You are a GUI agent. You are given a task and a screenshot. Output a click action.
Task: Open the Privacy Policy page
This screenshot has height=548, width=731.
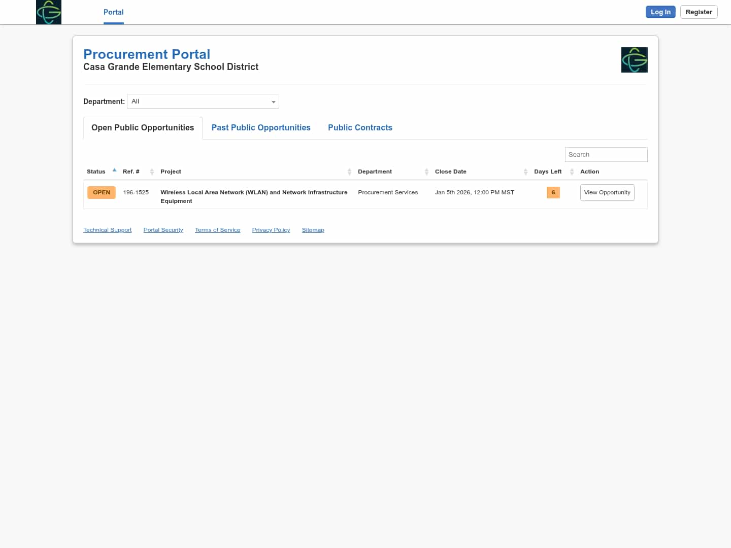coord(271,230)
